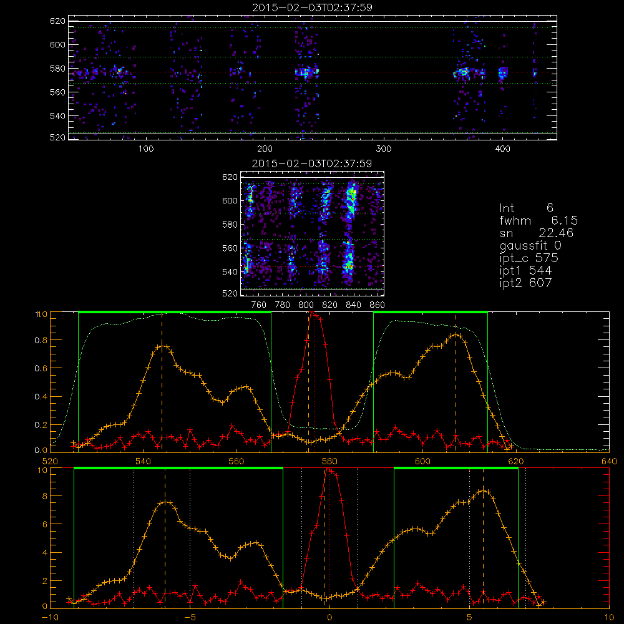The width and height of the screenshot is (624, 624).
Task: Click y-axis label 0.8 on normalized profile plot
Action: (41, 340)
